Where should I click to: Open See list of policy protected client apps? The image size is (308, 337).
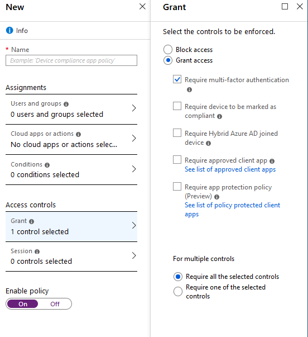coord(233,210)
